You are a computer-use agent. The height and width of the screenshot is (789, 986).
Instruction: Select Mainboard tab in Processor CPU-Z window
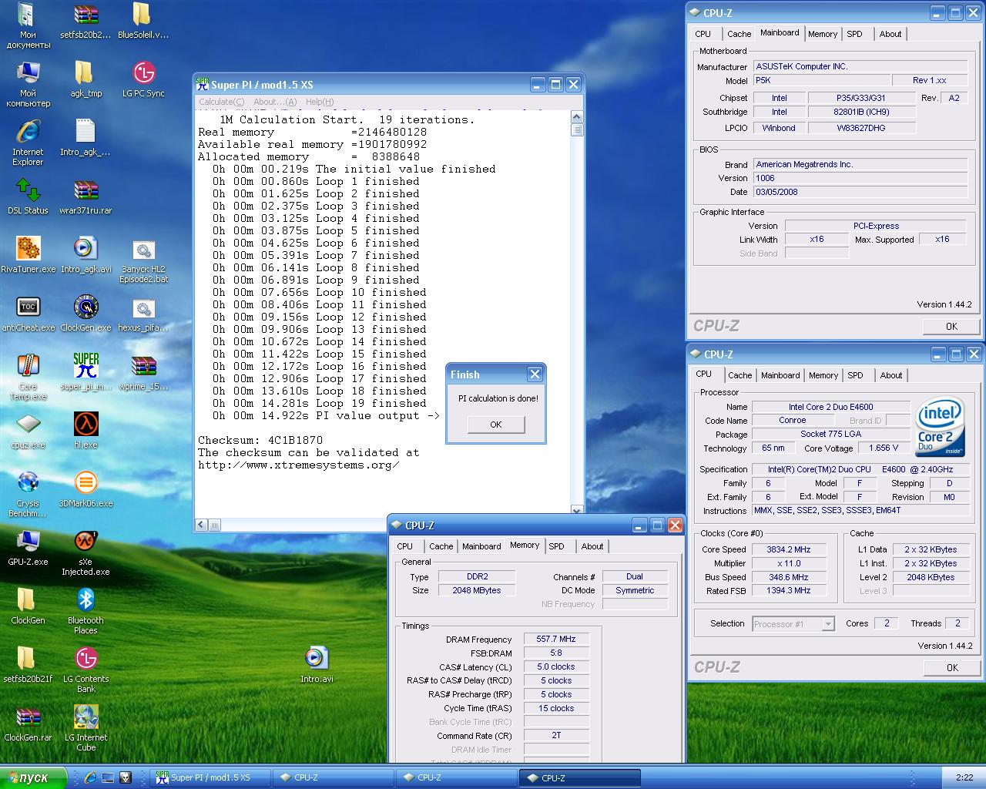click(780, 375)
